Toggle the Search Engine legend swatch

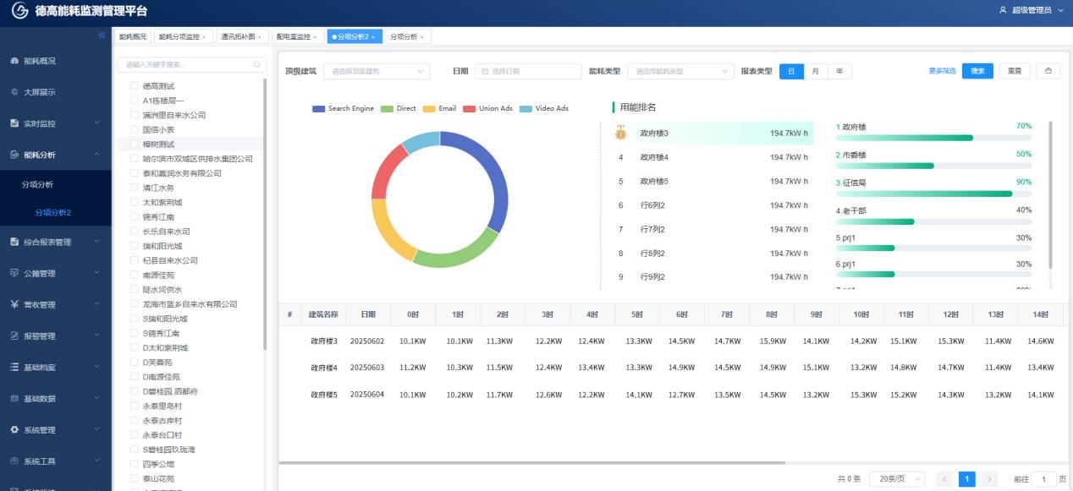tap(319, 109)
